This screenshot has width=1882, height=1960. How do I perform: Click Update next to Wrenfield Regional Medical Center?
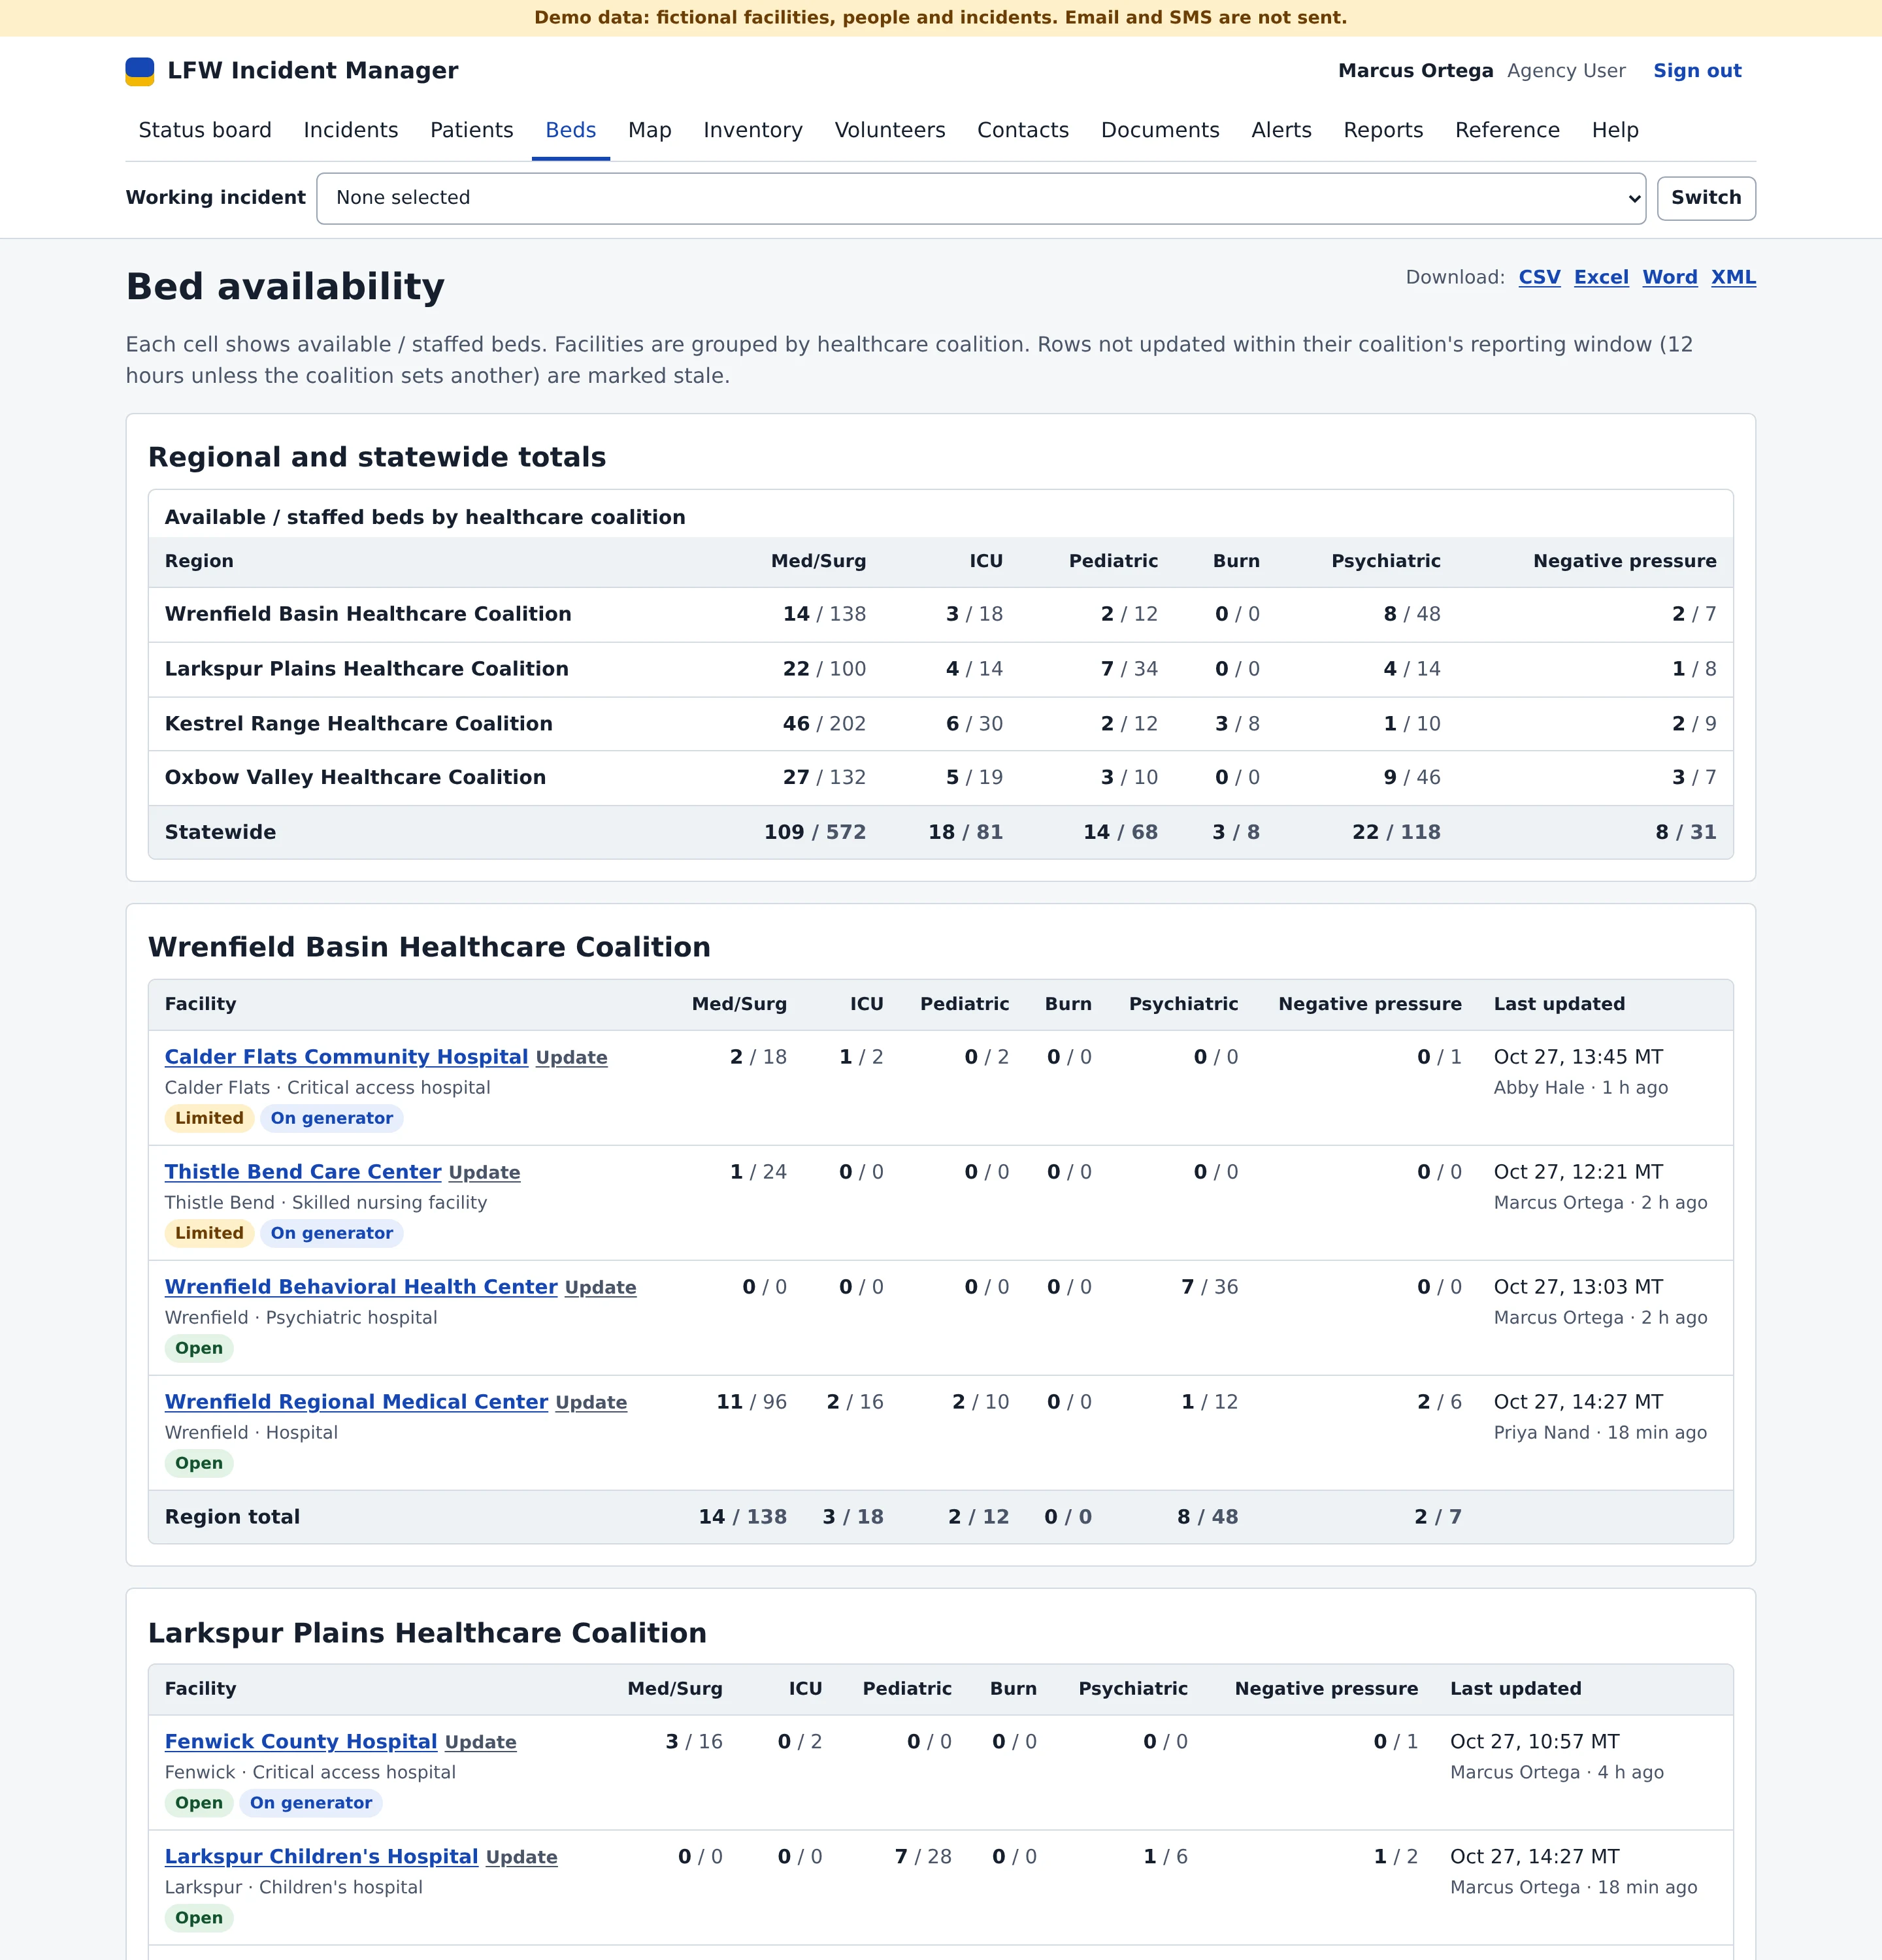click(591, 1403)
